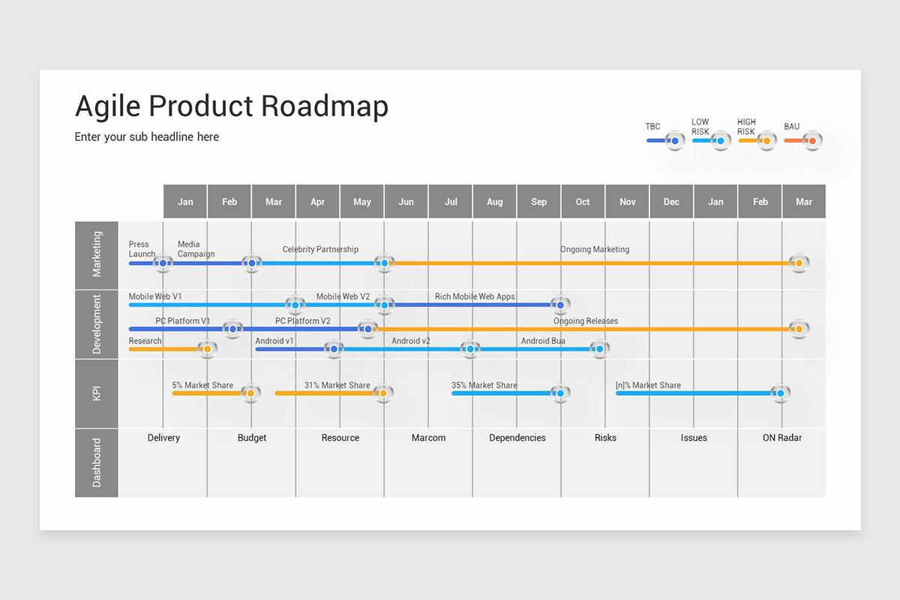The image size is (900, 600).
Task: Select the 5% Market Share milestone
Action: click(251, 393)
